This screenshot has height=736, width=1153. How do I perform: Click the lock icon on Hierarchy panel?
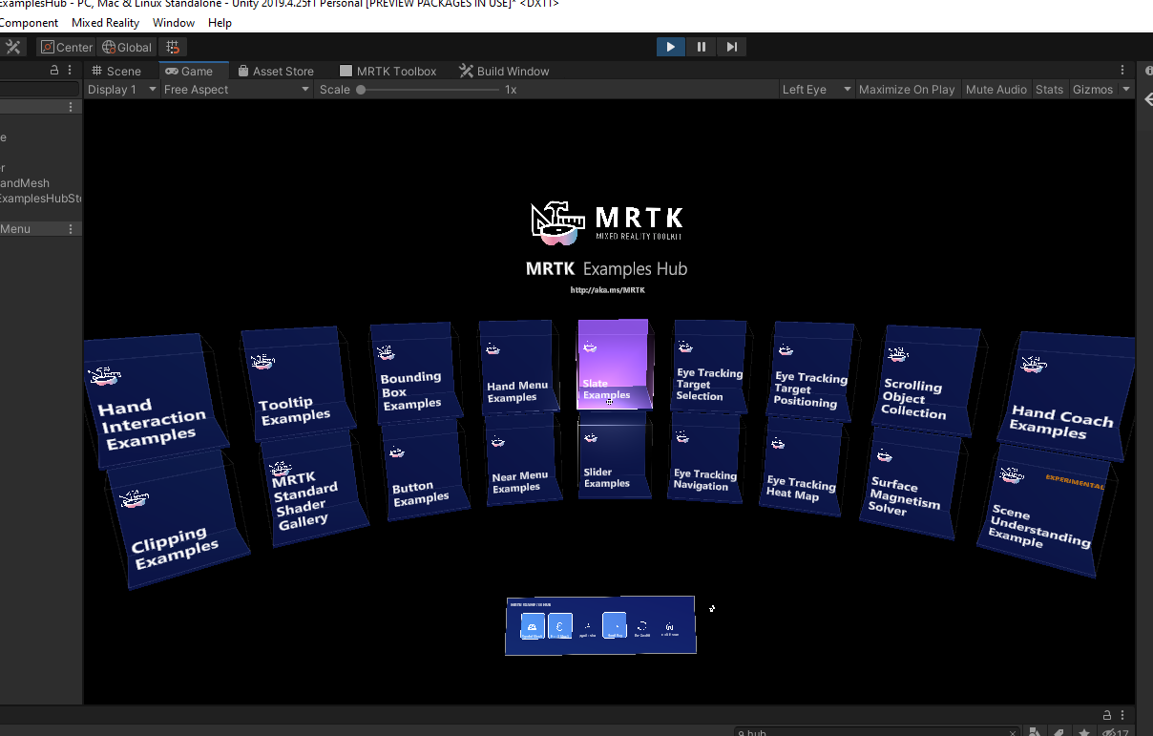pyautogui.click(x=54, y=71)
